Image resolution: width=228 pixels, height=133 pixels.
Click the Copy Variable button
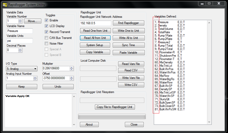[95, 52]
